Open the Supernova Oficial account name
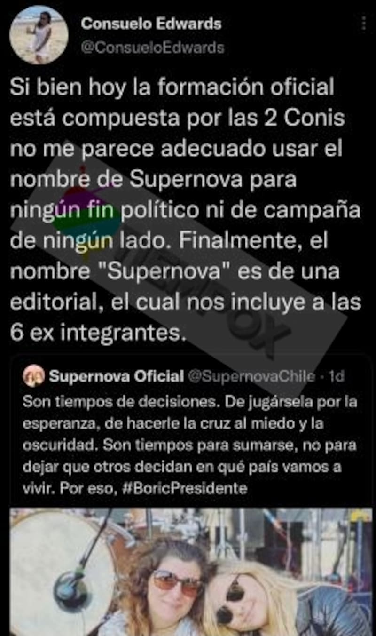 pos(116,376)
